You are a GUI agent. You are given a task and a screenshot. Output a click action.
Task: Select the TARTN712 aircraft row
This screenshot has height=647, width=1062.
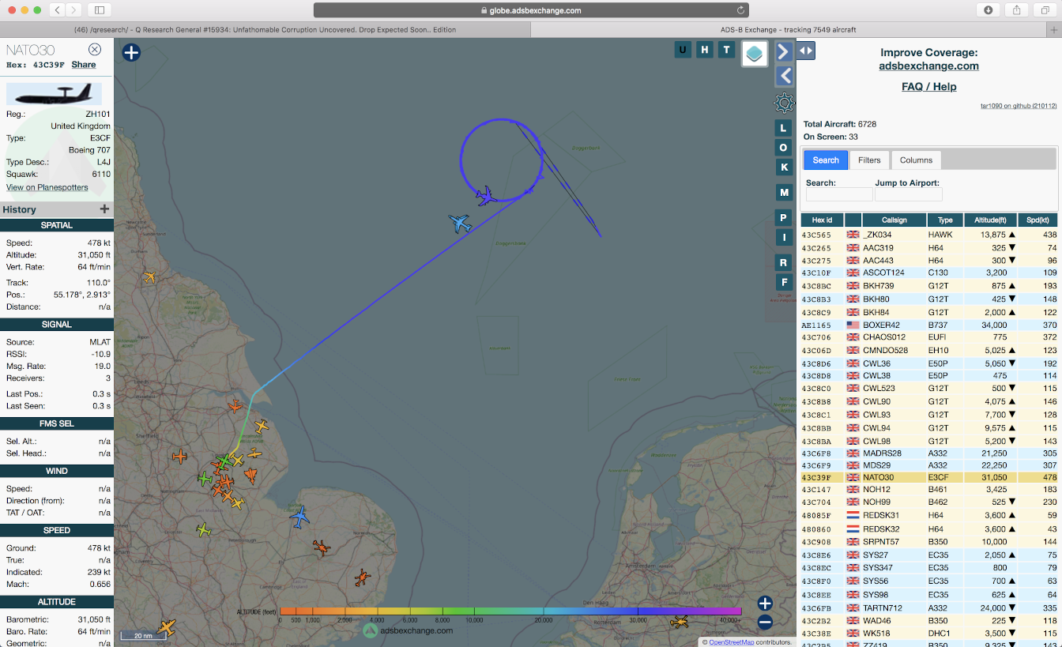(x=929, y=608)
